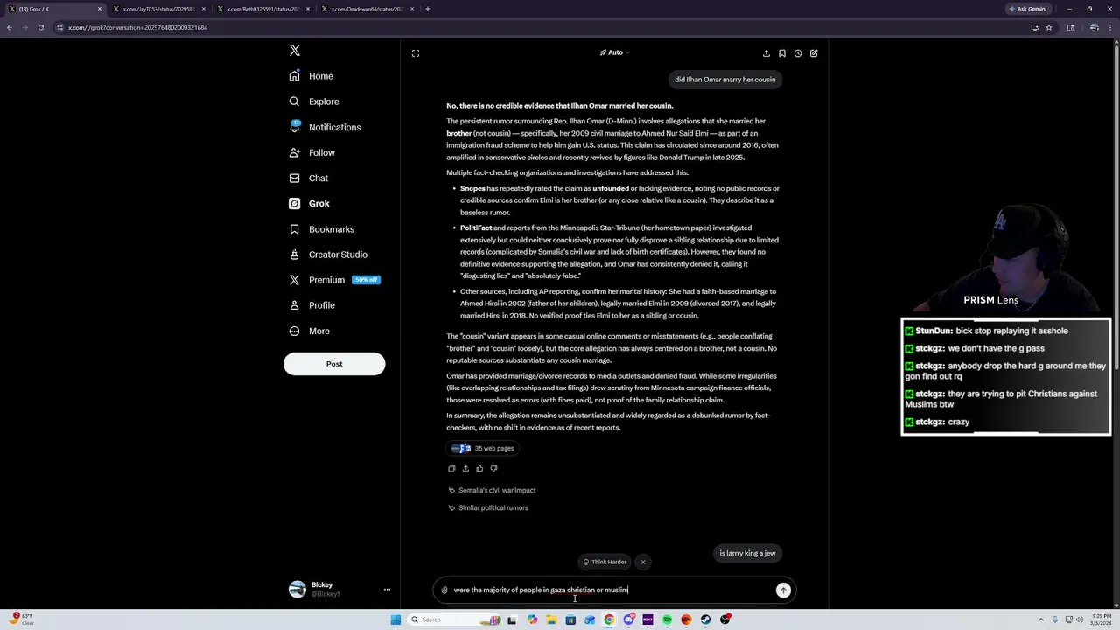Image resolution: width=1120 pixels, height=630 pixels.
Task: Open Premium 50% off item
Action: [x=334, y=280]
